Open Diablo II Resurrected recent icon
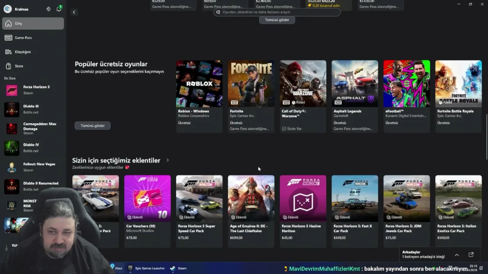The height and width of the screenshot is (274, 488). [x=11, y=186]
